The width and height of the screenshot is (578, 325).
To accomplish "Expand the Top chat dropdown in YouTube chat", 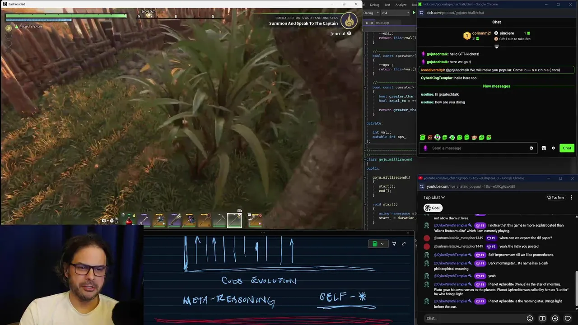I will click(x=434, y=197).
